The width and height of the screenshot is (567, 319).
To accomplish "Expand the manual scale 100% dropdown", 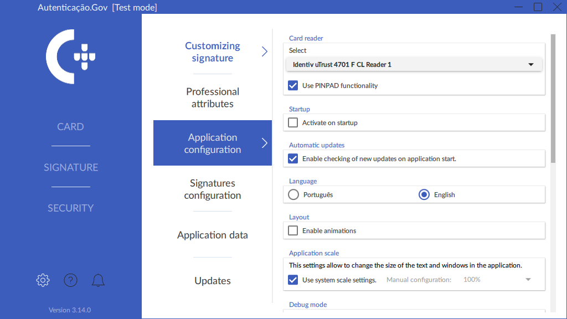I will pos(528,280).
